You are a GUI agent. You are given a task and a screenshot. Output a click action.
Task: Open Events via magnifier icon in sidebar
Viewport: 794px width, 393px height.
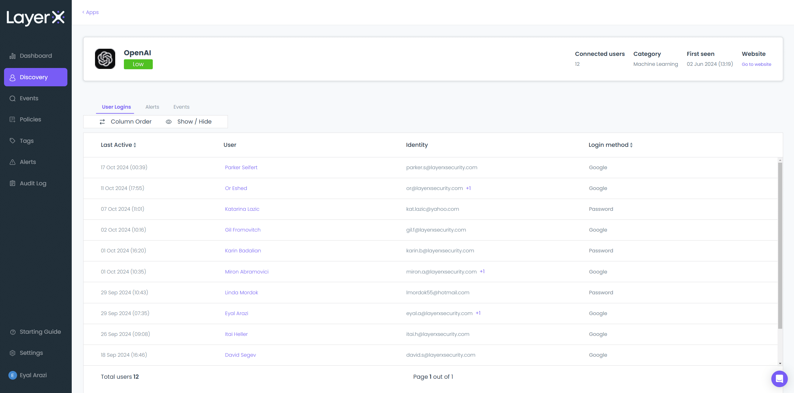click(12, 98)
